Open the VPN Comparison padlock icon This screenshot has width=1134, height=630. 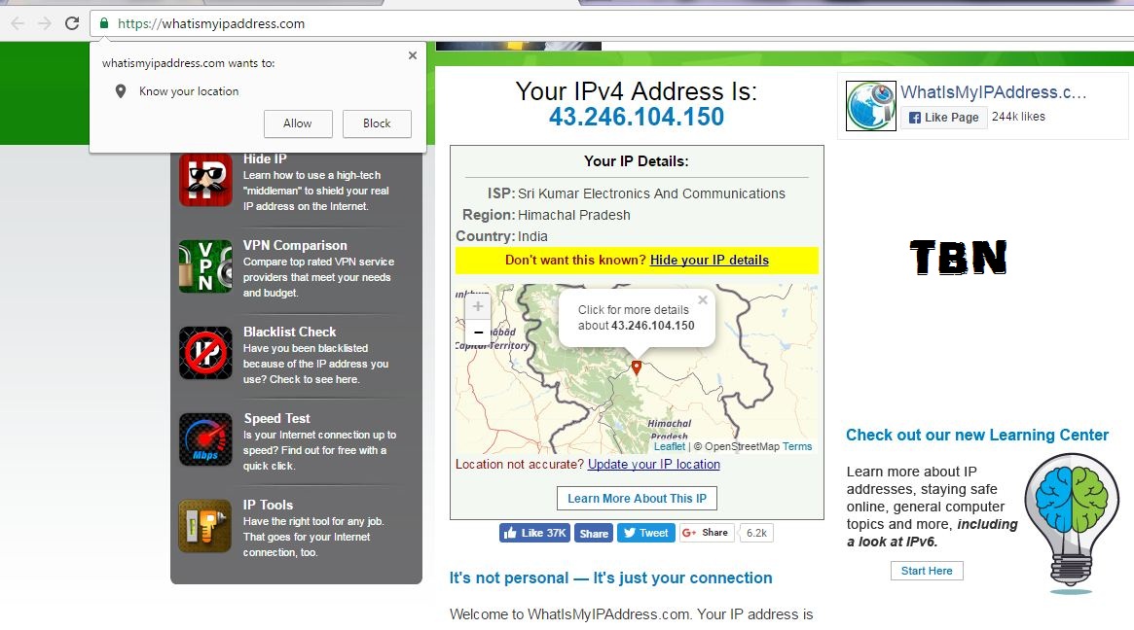[x=205, y=265]
